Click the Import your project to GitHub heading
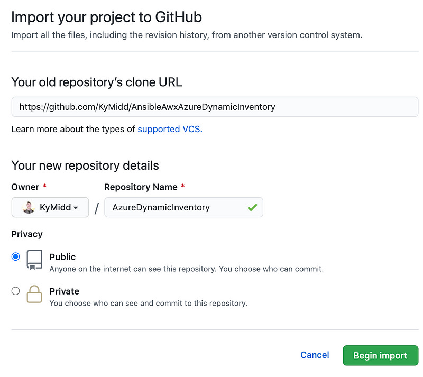Screen dimensions: 423x377 (106, 17)
